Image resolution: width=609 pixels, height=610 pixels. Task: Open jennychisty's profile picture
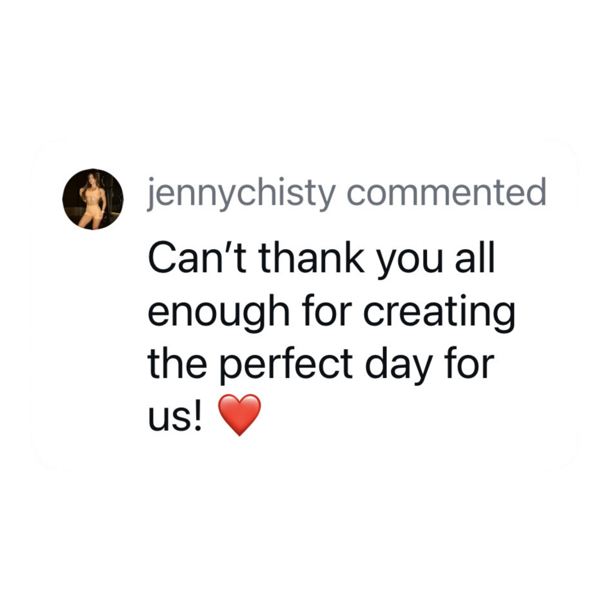pyautogui.click(x=93, y=199)
